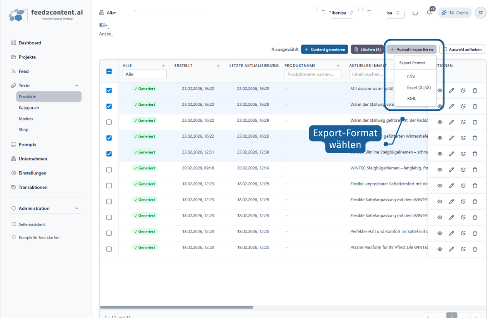The height and width of the screenshot is (318, 491).
Task: Uncheck the first row checkbox
Action: tap(109, 90)
